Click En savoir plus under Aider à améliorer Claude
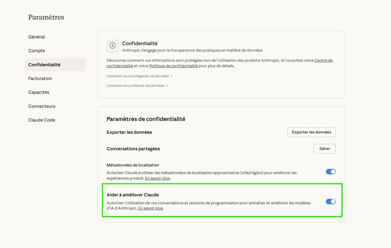Viewport: 391px width, 248px height. pos(150,208)
